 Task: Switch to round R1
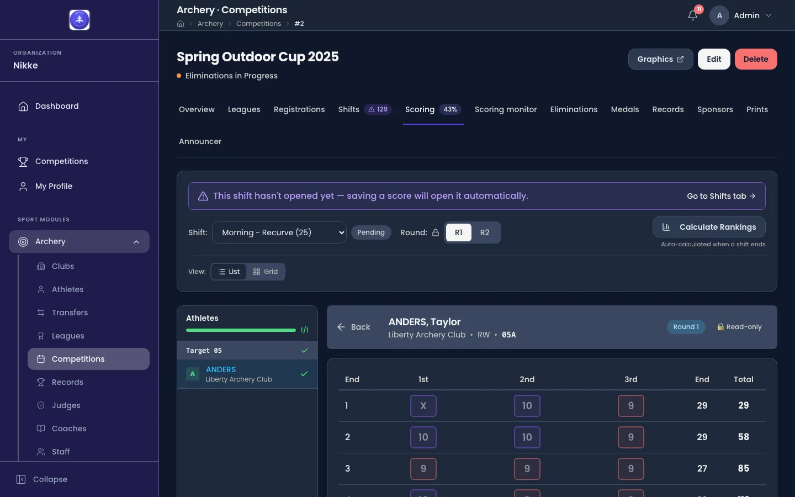(459, 232)
